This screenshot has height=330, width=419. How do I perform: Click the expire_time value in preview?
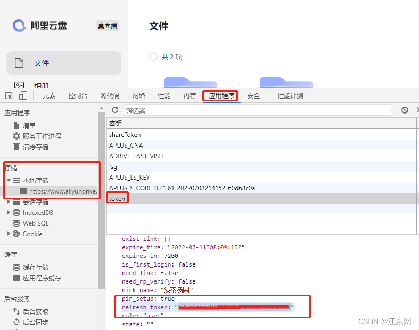click(x=206, y=247)
